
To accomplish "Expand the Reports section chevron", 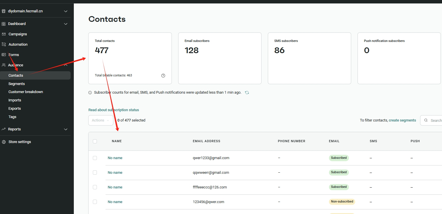I will click(x=65, y=129).
